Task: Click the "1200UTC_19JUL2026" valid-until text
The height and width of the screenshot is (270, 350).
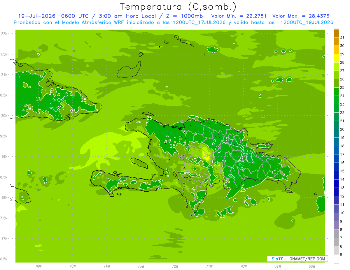Action: [307, 22]
